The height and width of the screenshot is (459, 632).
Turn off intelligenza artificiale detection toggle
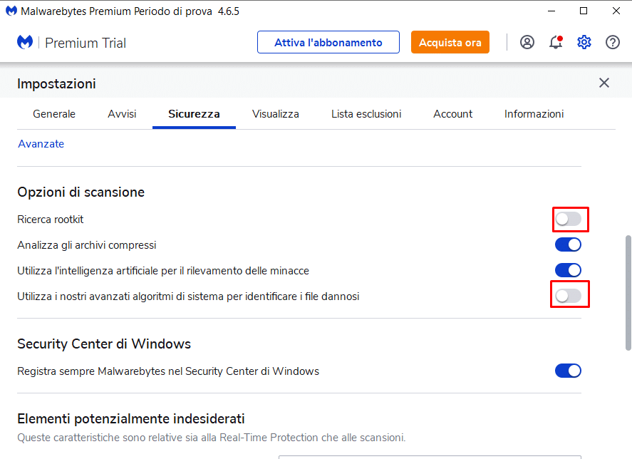tap(569, 270)
